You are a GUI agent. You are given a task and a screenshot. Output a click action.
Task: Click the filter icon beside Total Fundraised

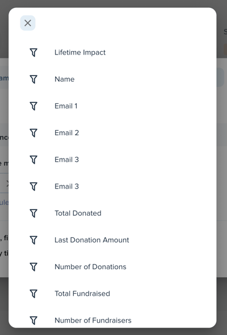33,294
